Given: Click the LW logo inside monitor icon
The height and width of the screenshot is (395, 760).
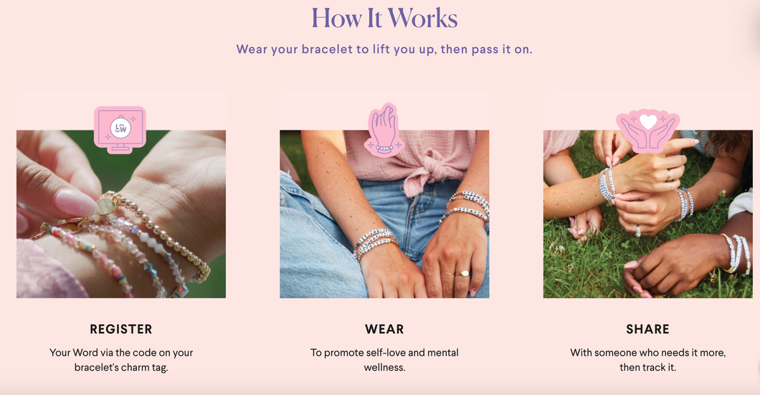Looking at the screenshot, I should click(120, 128).
